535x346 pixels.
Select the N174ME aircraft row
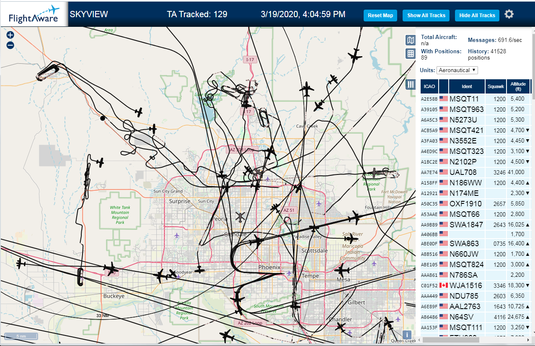click(x=476, y=193)
